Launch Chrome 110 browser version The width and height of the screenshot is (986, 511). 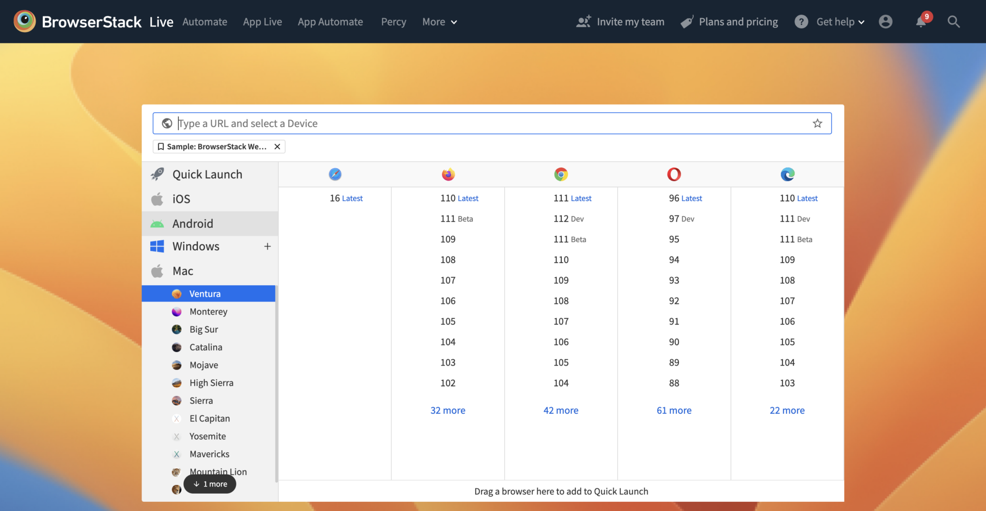point(561,260)
